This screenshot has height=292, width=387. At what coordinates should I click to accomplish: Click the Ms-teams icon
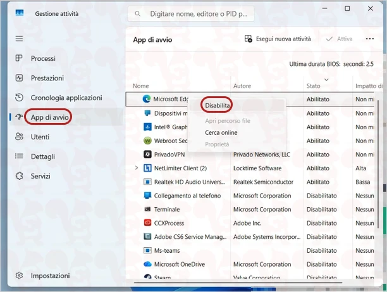147,250
